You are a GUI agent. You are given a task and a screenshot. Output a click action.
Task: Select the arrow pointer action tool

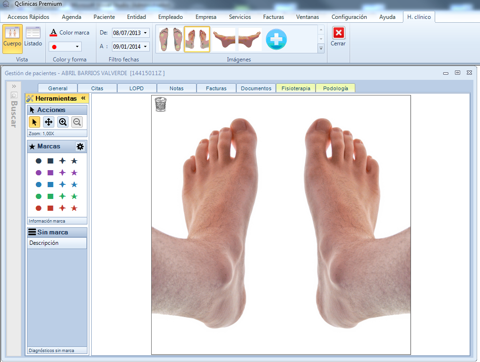[34, 122]
